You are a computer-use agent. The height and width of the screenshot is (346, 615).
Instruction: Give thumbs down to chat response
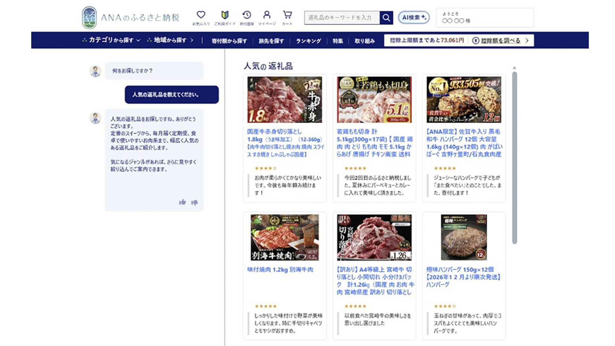point(194,202)
